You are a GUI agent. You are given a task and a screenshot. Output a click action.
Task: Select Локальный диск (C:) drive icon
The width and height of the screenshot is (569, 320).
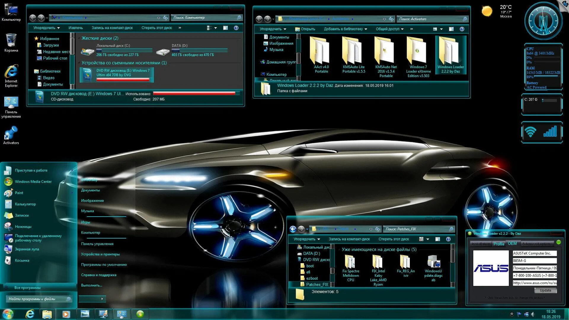click(87, 52)
